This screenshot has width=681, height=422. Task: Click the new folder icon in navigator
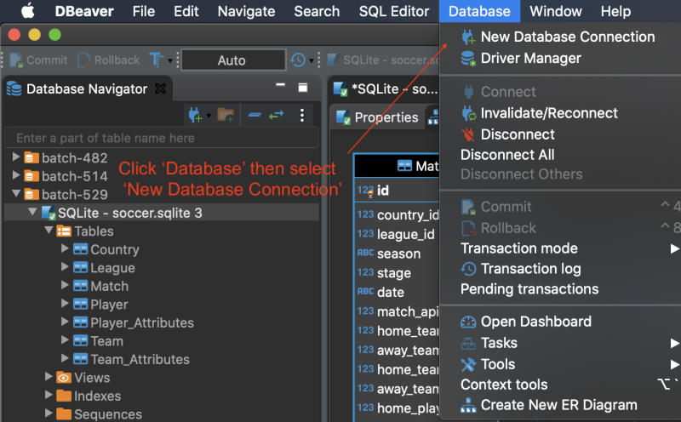(226, 115)
